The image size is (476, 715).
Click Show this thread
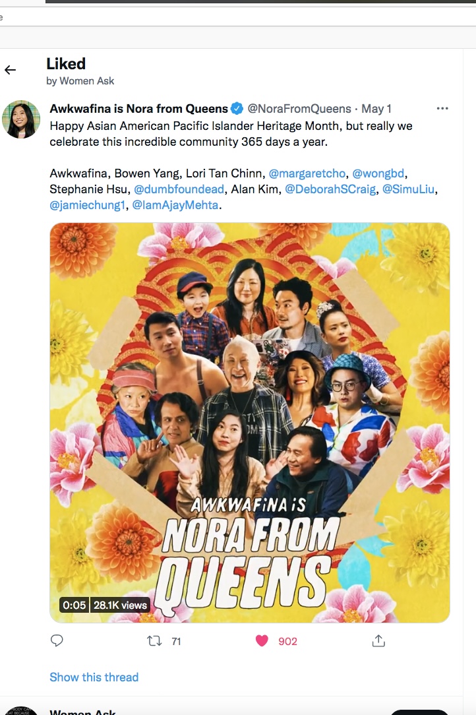(94, 677)
